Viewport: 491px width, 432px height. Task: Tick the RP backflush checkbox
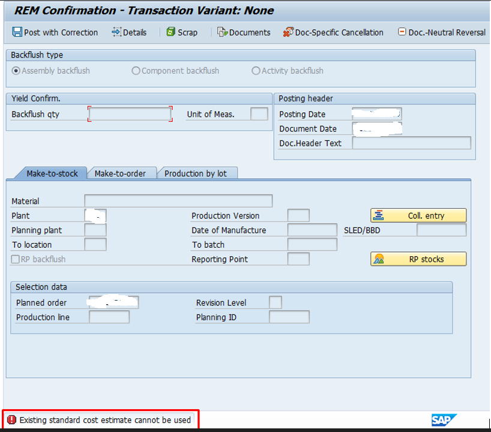(x=15, y=259)
